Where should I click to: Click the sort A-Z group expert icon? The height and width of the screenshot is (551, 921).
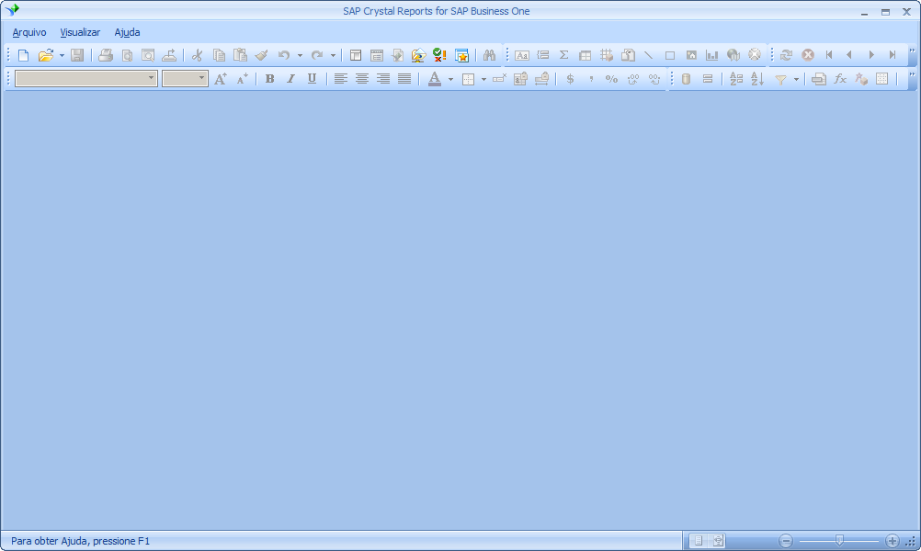click(x=736, y=79)
